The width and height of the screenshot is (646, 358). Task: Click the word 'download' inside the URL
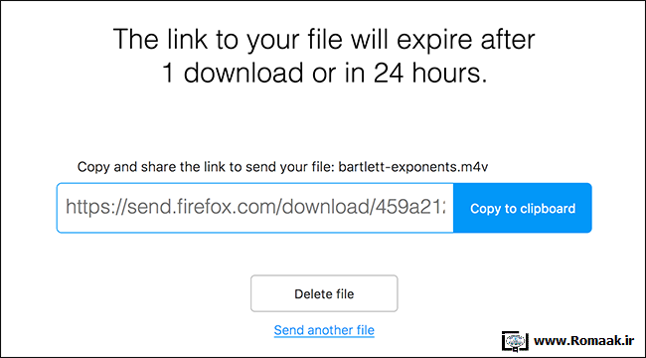(324, 207)
